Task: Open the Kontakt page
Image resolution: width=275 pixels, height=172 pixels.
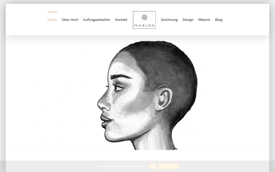Action: point(121,20)
